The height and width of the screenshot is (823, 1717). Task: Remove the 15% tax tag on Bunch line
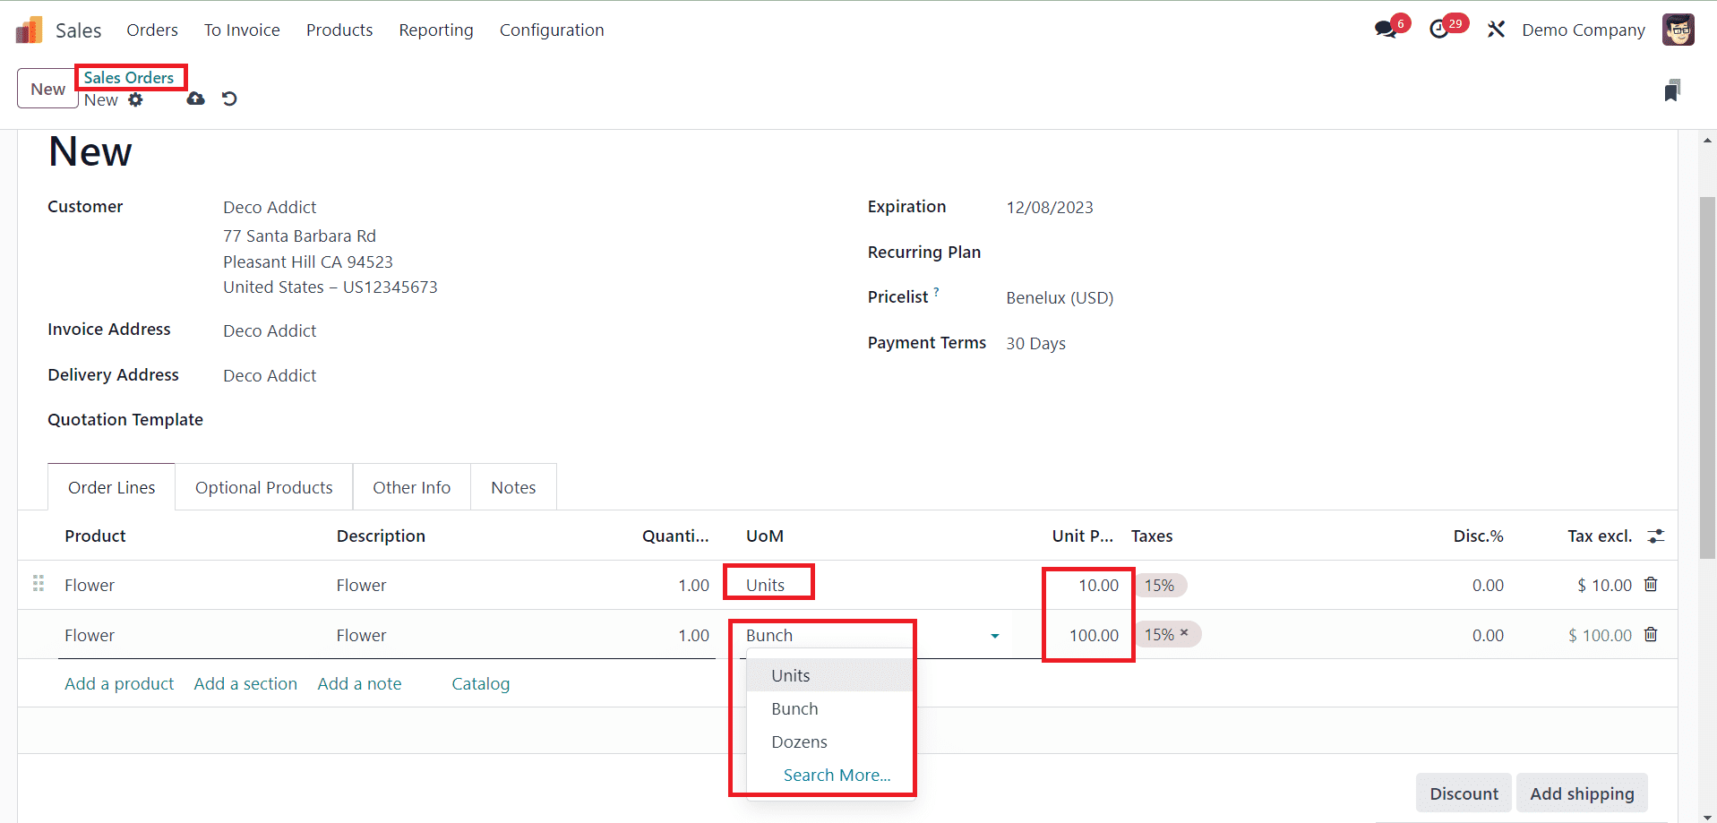(x=1184, y=632)
